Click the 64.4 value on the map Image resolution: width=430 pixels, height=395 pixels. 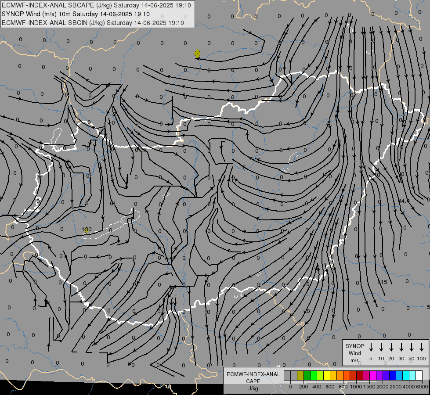pyautogui.click(x=404, y=201)
